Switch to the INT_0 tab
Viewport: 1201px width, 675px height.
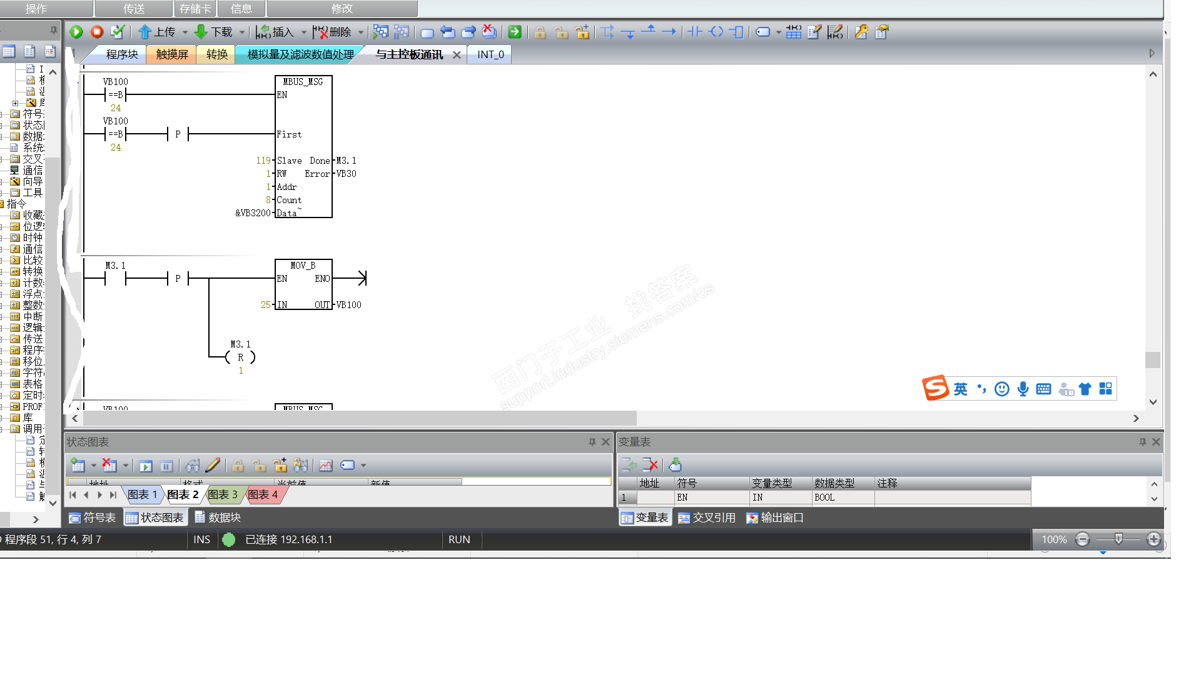[x=490, y=54]
